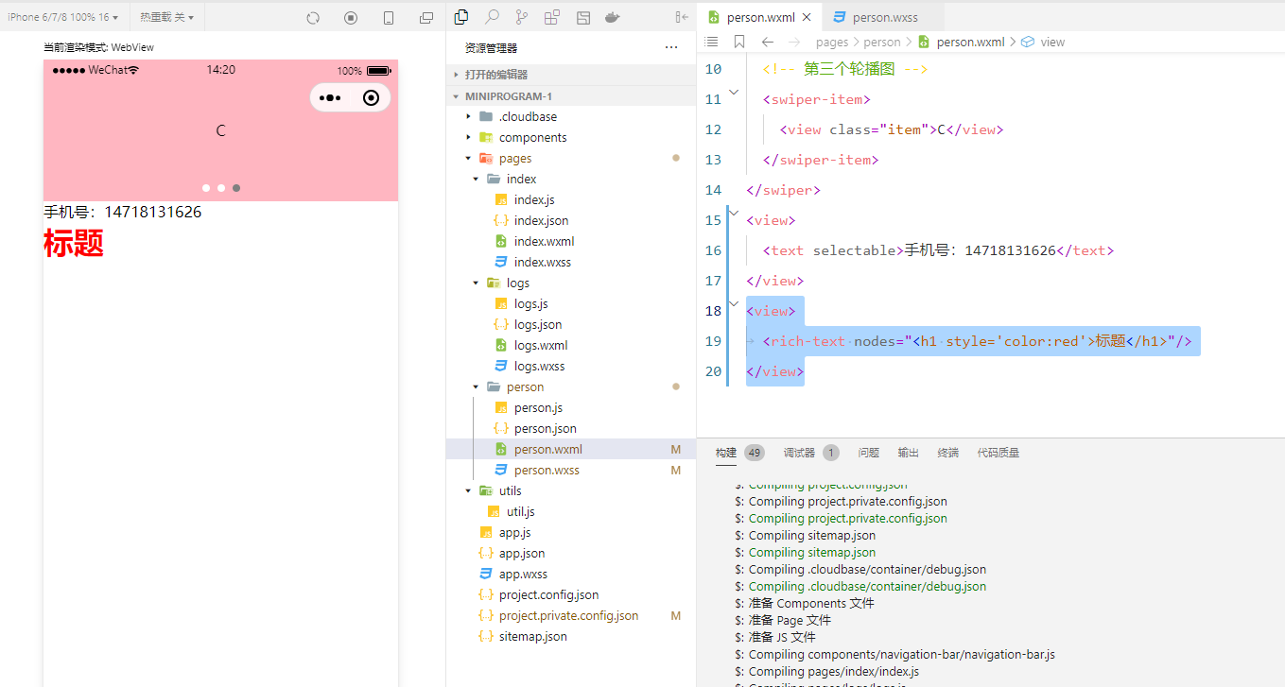Switch to the 构建 panel tab

point(726,453)
